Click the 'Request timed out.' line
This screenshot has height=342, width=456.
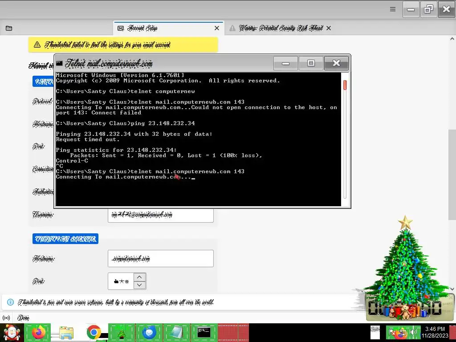tap(88, 139)
